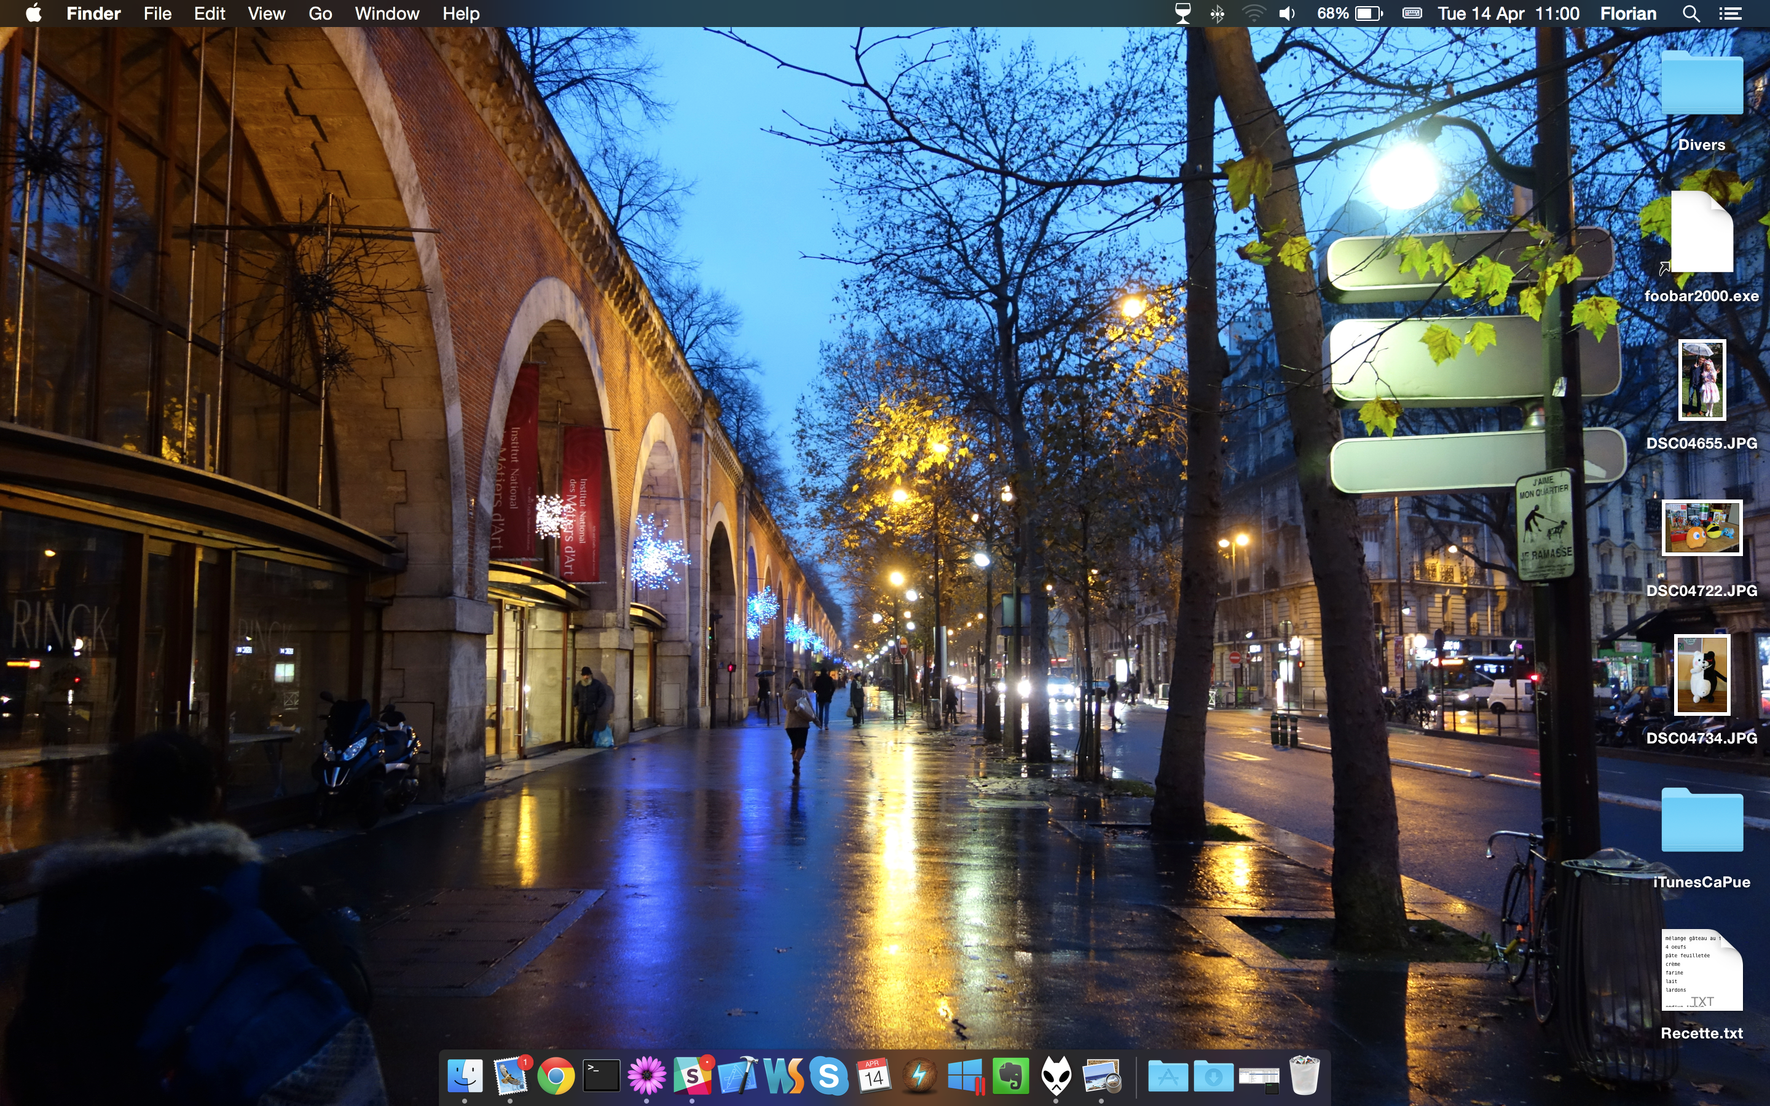
Task: Open the Go menu
Action: (320, 13)
